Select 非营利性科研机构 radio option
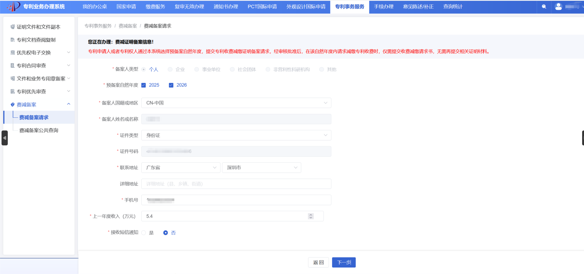The width and height of the screenshot is (584, 274). pyautogui.click(x=268, y=69)
